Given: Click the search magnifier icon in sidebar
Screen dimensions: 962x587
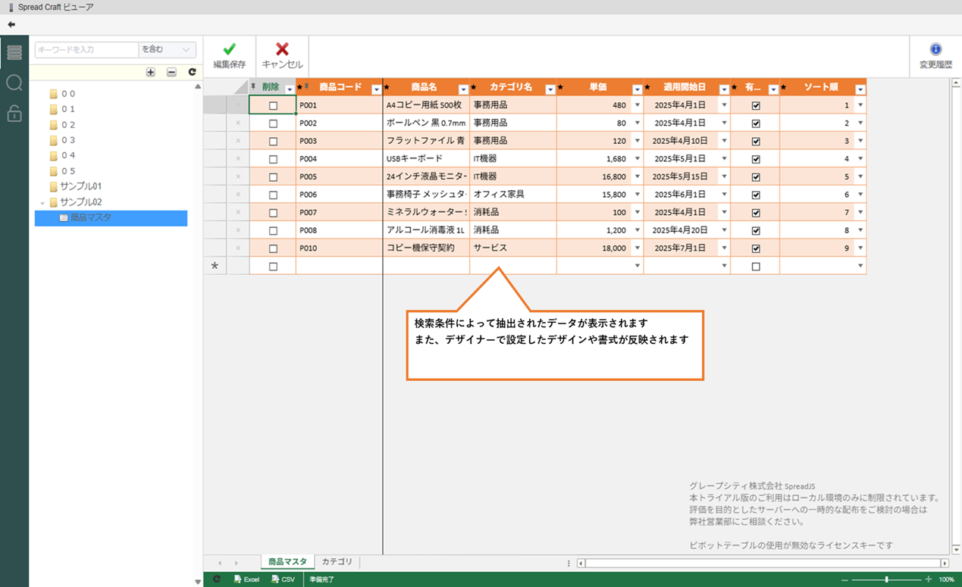Looking at the screenshot, I should 14,83.
